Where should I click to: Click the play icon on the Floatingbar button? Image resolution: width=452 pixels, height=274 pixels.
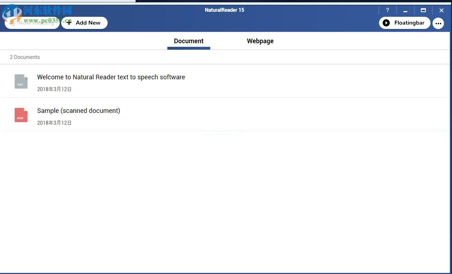[x=386, y=23]
